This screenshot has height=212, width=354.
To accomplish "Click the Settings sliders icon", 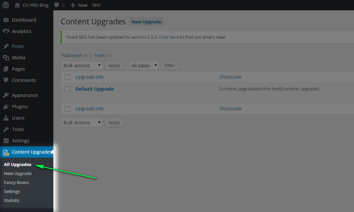I will point(6,141).
